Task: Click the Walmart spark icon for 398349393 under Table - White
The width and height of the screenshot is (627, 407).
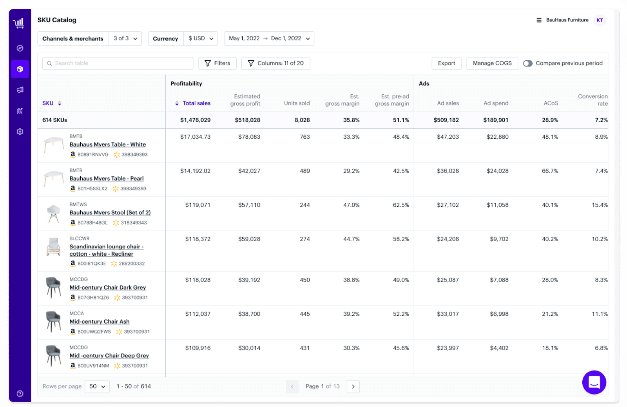Action: click(117, 155)
